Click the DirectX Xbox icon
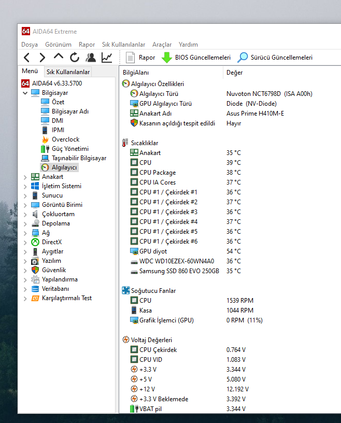Viewport: 341px width, 423px height. coord(35,242)
